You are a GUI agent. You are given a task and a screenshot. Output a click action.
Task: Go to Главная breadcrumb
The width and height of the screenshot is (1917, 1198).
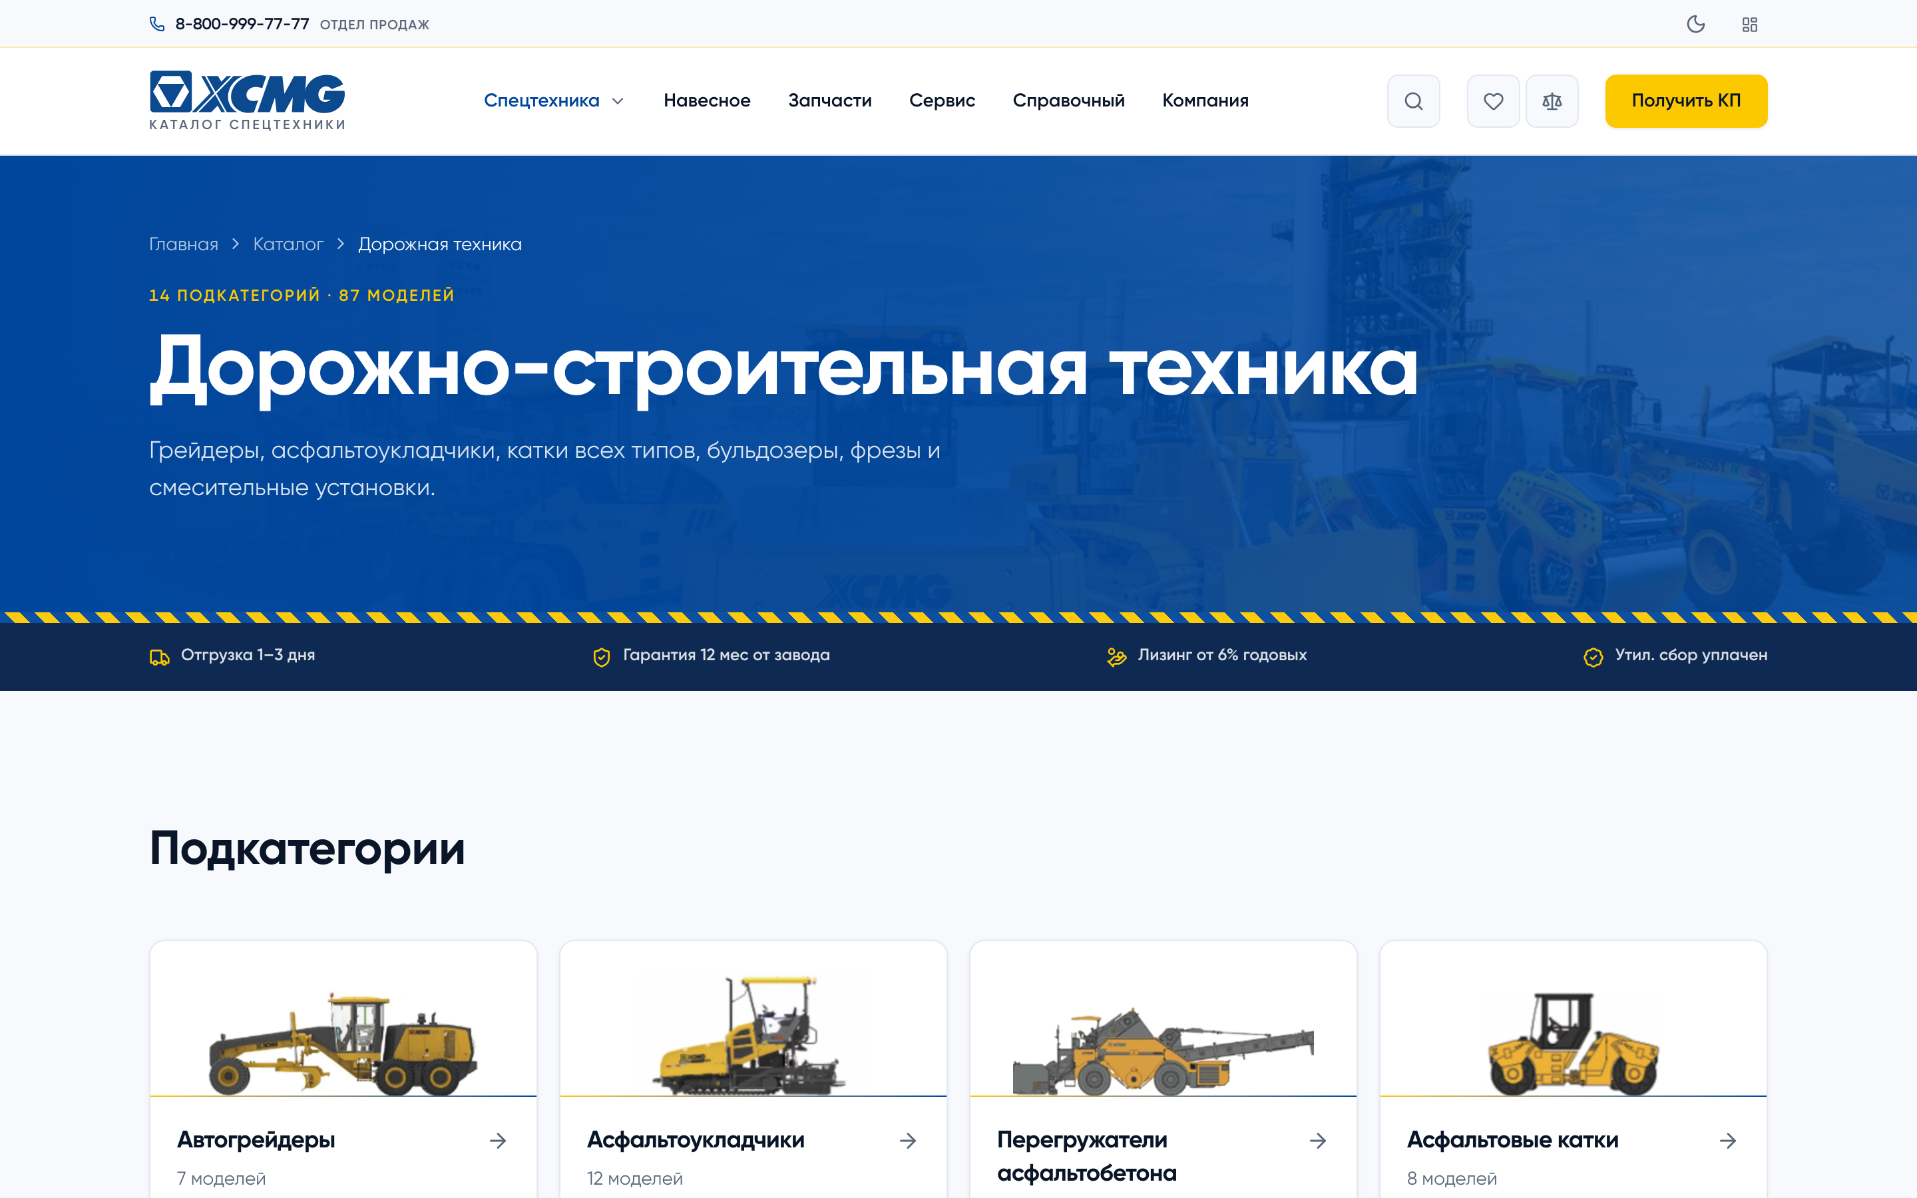pyautogui.click(x=184, y=244)
